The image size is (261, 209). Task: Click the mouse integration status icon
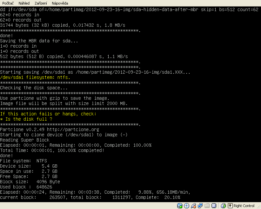[x=223, y=206]
